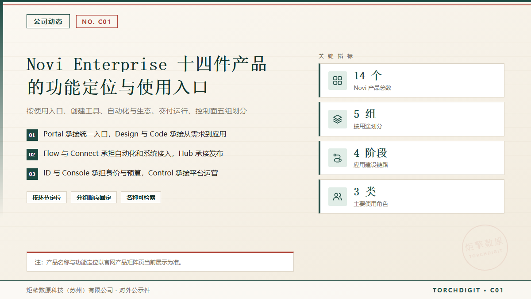Screen dimensions: 531x299
Task: Click the route icon beside 4 阶段
Action: point(338,158)
